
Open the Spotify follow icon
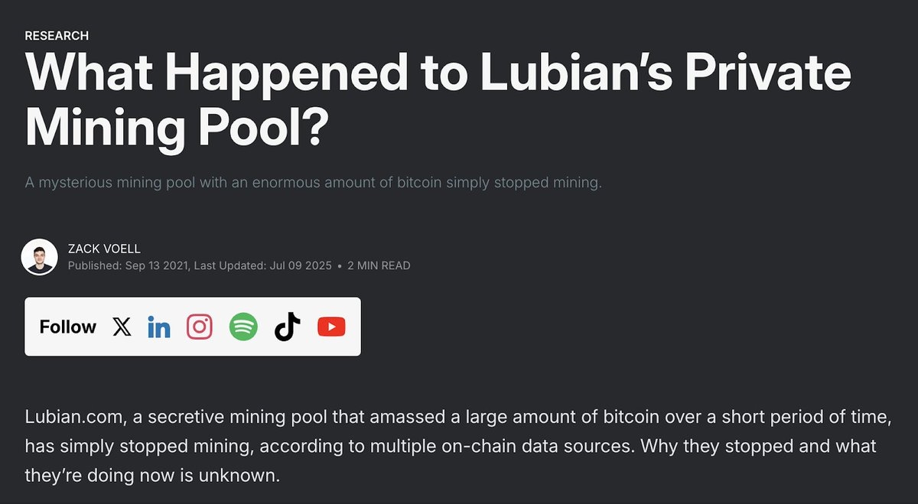(x=243, y=327)
